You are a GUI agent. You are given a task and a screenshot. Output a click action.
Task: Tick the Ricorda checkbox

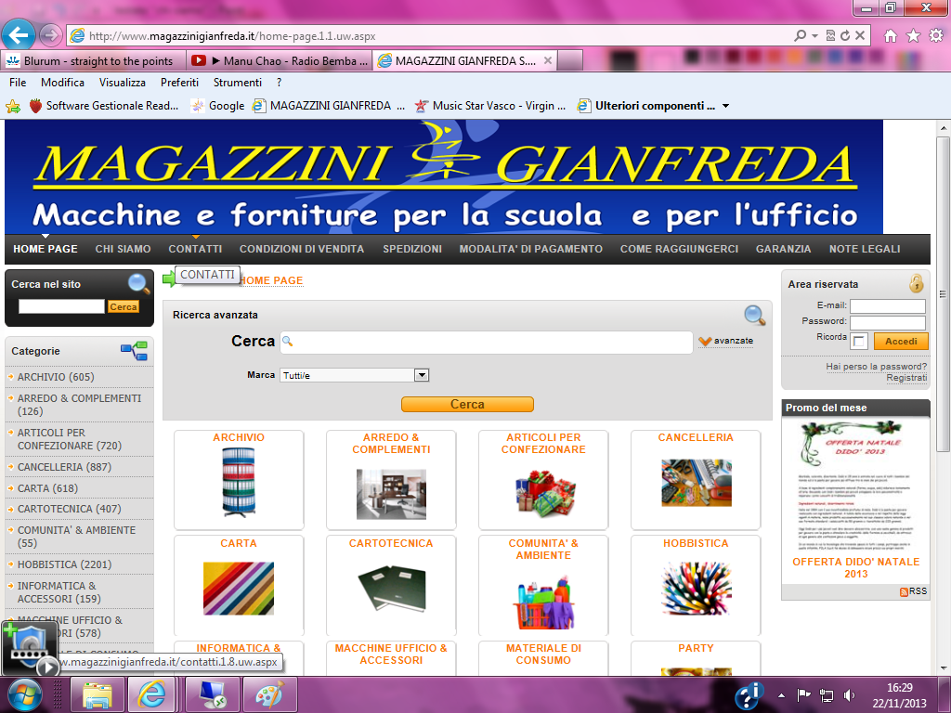click(x=859, y=342)
